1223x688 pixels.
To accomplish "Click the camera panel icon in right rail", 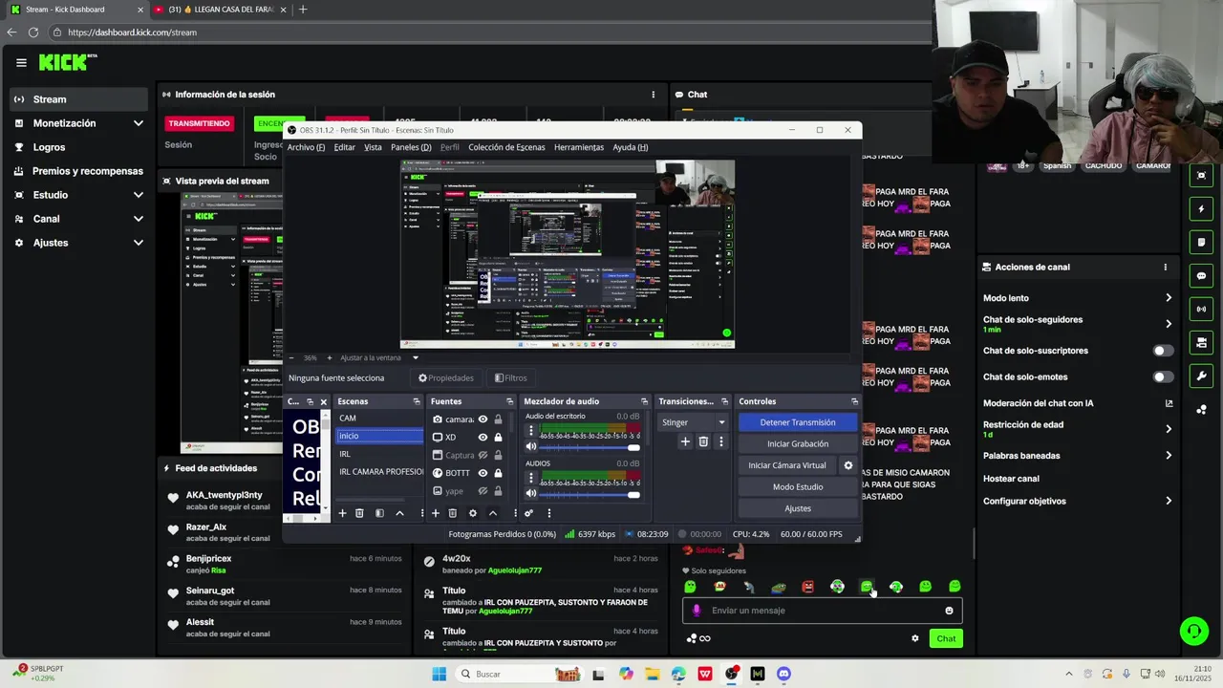I will tap(1201, 342).
